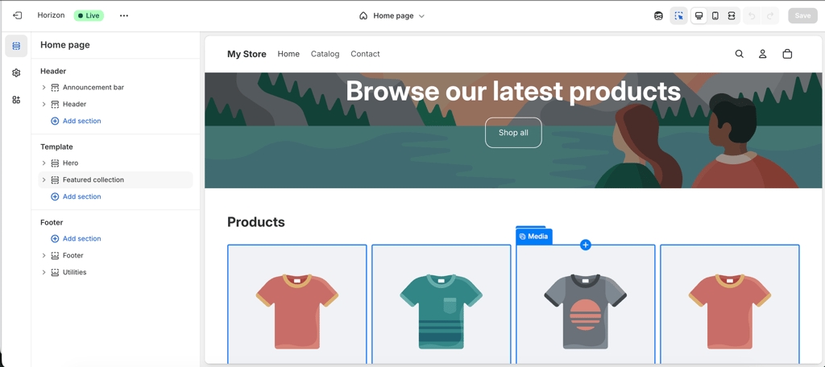Screen dimensions: 825x367
Task: Open the app embeds panel
Action: pyautogui.click(x=16, y=100)
